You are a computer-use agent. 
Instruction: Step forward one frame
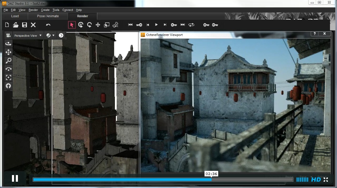(165, 25)
